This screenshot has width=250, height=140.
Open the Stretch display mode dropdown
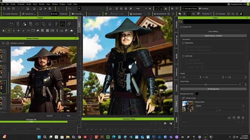(x=220, y=106)
